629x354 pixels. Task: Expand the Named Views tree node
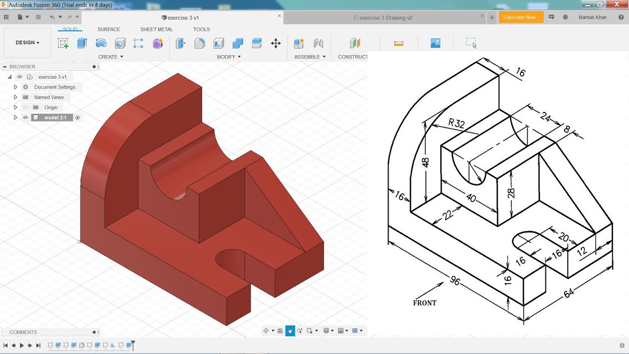pyautogui.click(x=15, y=97)
